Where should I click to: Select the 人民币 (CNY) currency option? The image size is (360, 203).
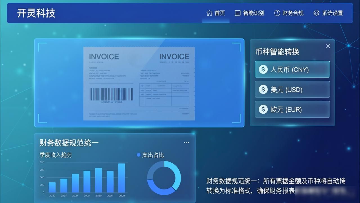(292, 69)
